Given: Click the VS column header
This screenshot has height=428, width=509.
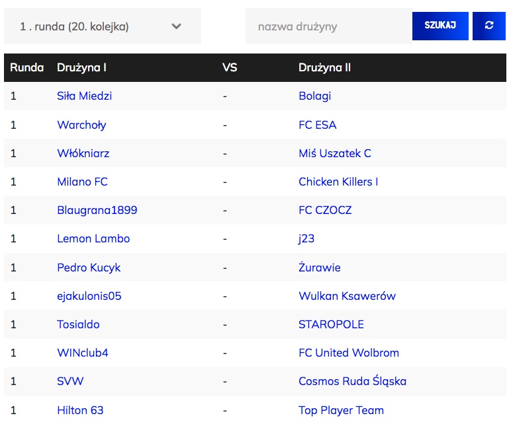Looking at the screenshot, I should (x=230, y=67).
